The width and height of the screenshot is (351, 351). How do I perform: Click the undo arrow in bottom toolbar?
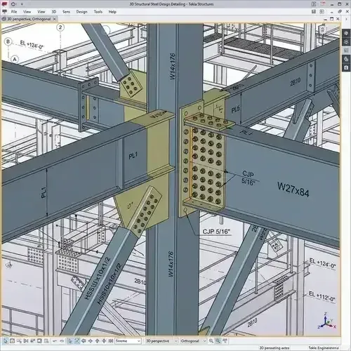click(x=55, y=341)
